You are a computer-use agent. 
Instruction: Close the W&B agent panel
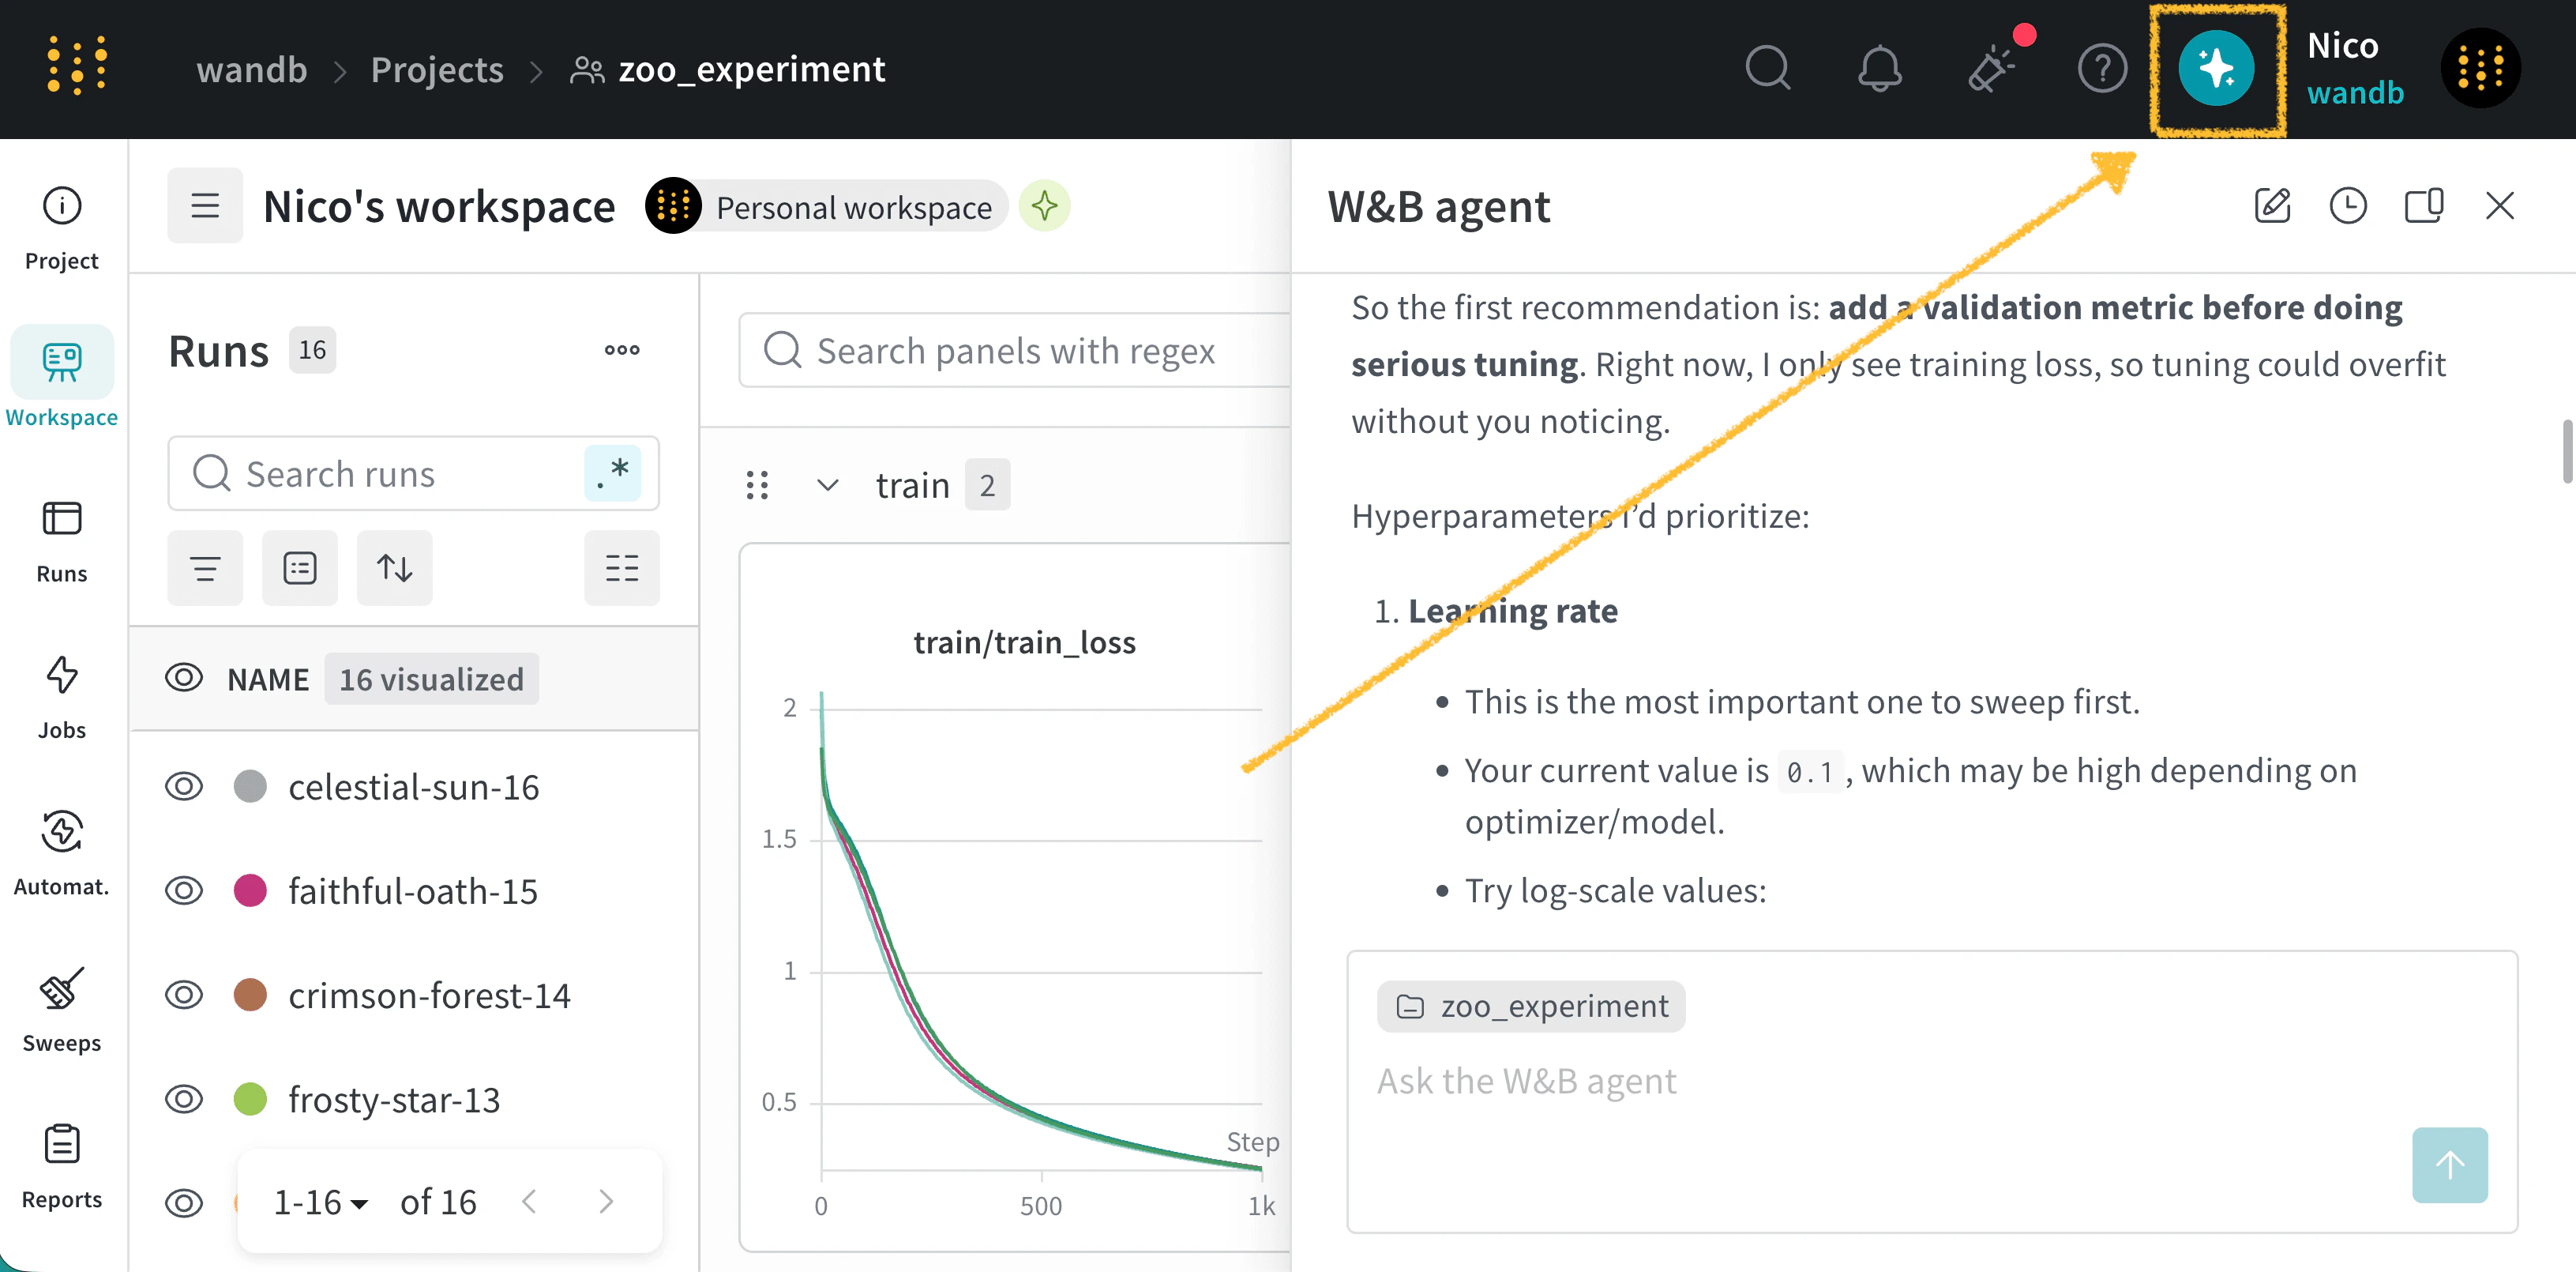[x=2500, y=205]
